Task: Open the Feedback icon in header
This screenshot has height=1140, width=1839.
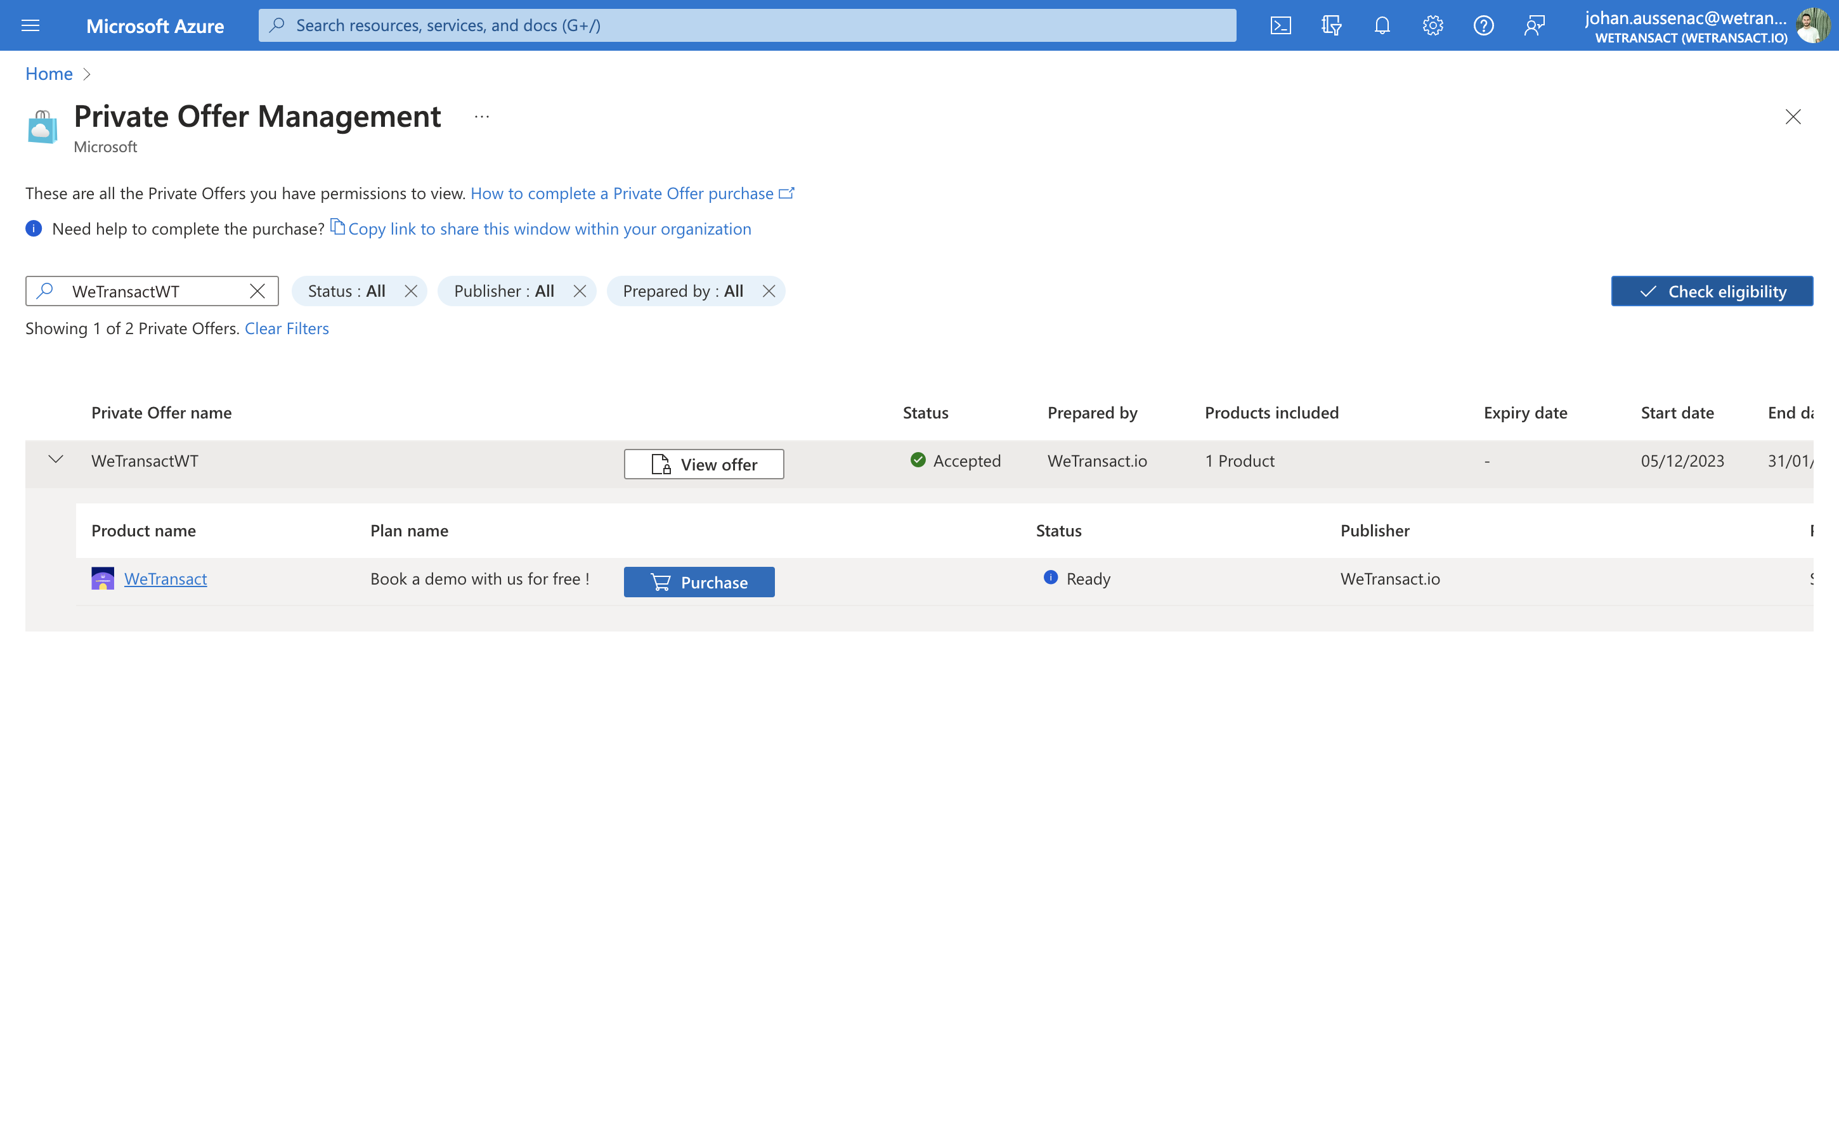Action: (x=1533, y=25)
